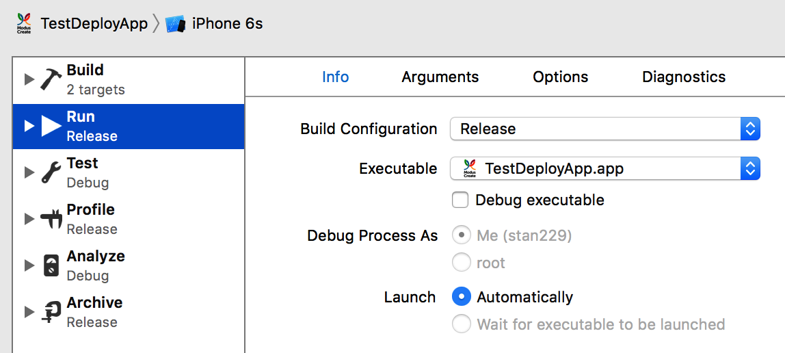Screen dimensions: 785x353
Task: Click the Archive clamp icon
Action: click(x=51, y=312)
